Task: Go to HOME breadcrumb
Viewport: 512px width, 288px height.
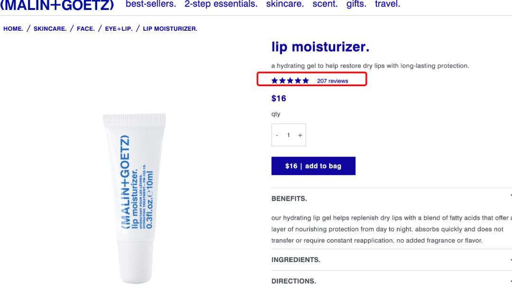Action: pos(13,29)
